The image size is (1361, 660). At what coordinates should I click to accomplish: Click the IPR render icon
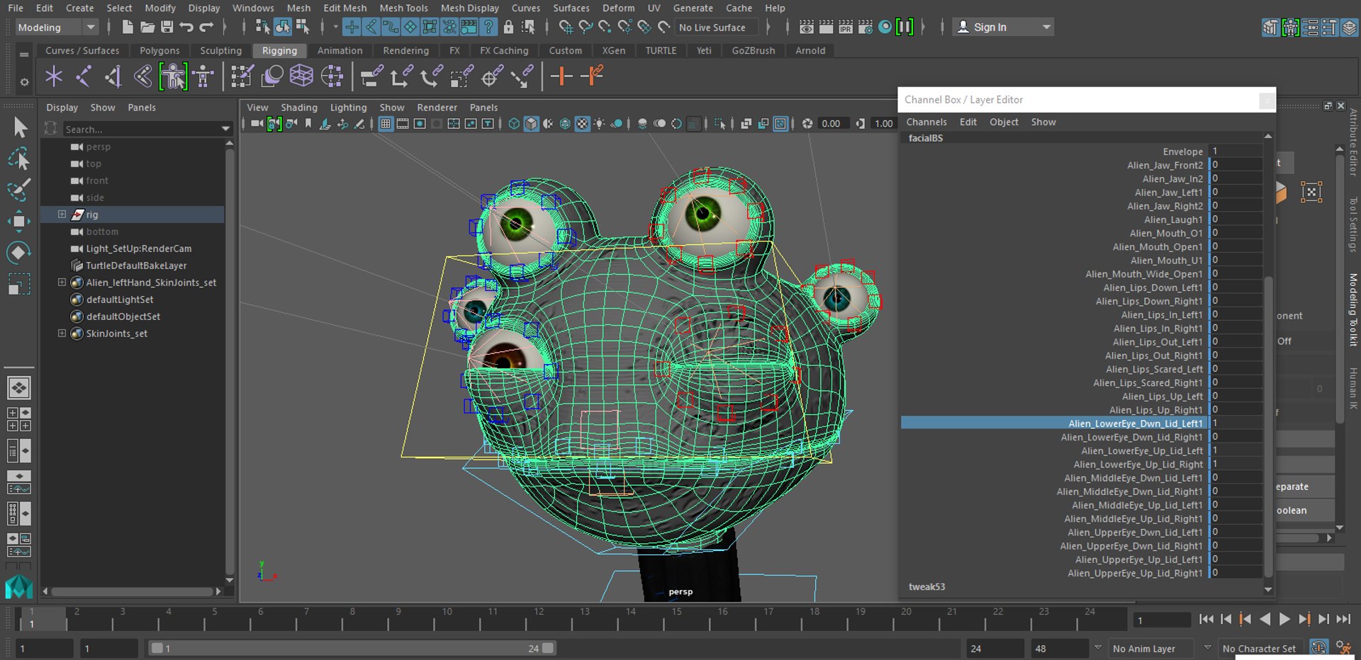click(x=846, y=27)
